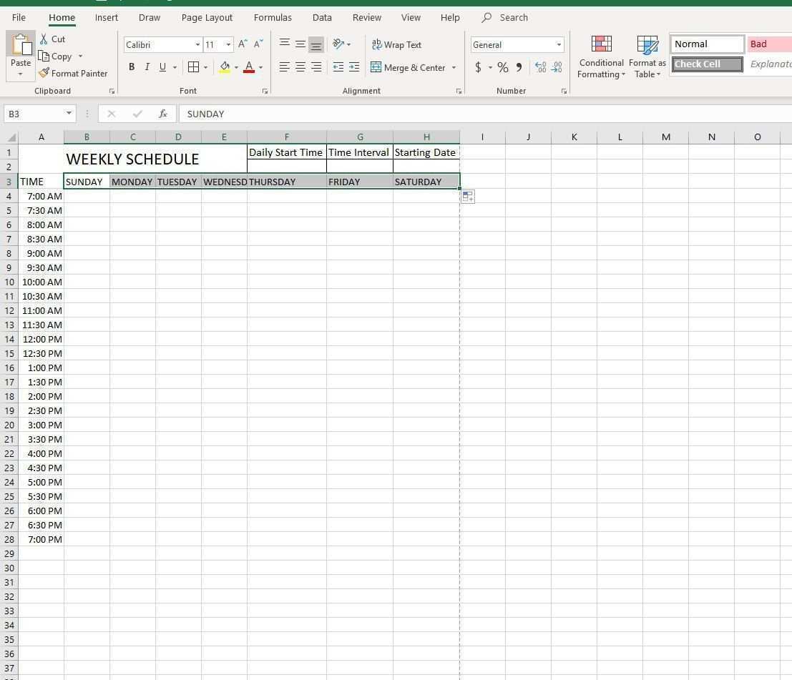Click the Percent Style icon
The height and width of the screenshot is (680, 792).
pyautogui.click(x=503, y=67)
